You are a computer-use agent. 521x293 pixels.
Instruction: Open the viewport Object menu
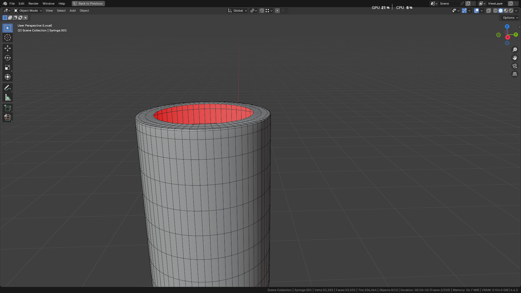pos(84,11)
